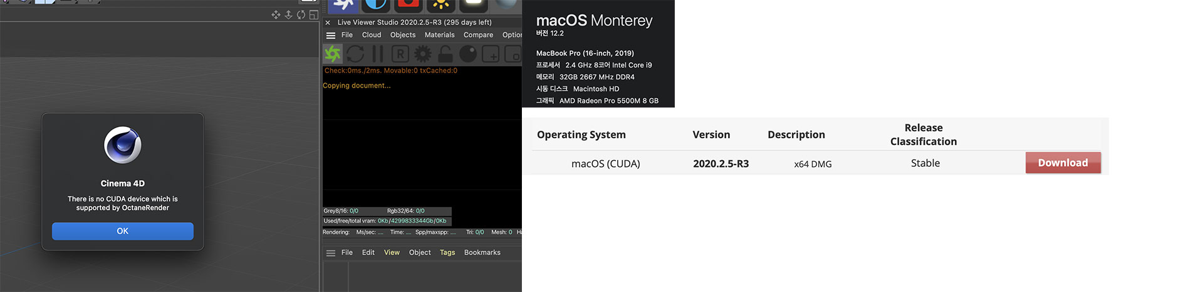Open the Options menu in Live Viewer
The image size is (1203, 292).
pos(512,35)
